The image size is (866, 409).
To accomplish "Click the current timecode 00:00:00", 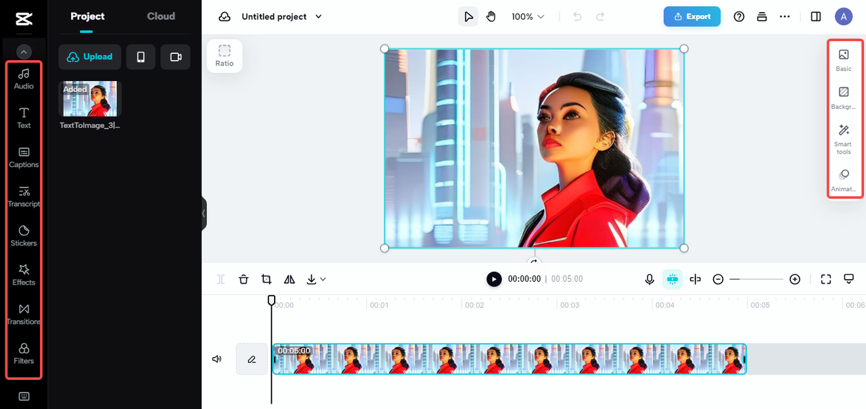I will [524, 279].
